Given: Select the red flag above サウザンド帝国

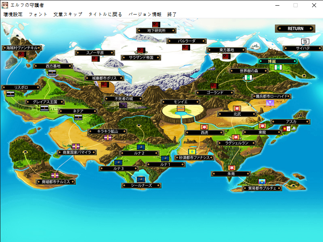Looking at the screenshot, I should click(x=141, y=50).
